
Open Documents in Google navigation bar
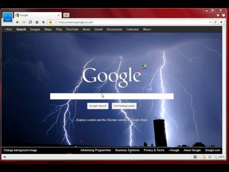click(114, 29)
